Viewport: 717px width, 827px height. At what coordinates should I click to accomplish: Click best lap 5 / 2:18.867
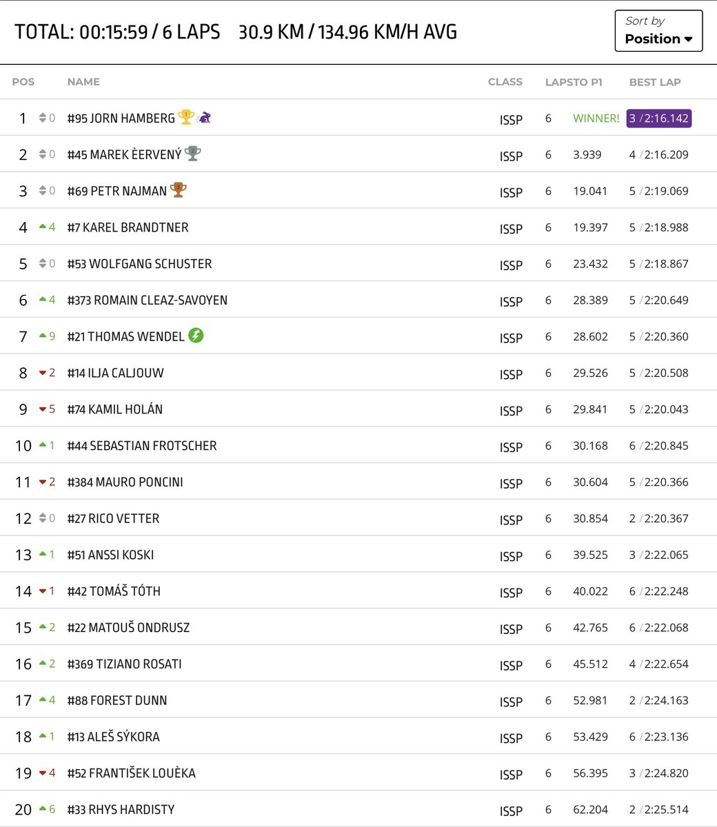tap(658, 264)
